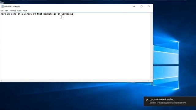Viewport: 196px width, 110px height.
Task: Click the Notepad icon in the title bar
Action: (2, 6)
